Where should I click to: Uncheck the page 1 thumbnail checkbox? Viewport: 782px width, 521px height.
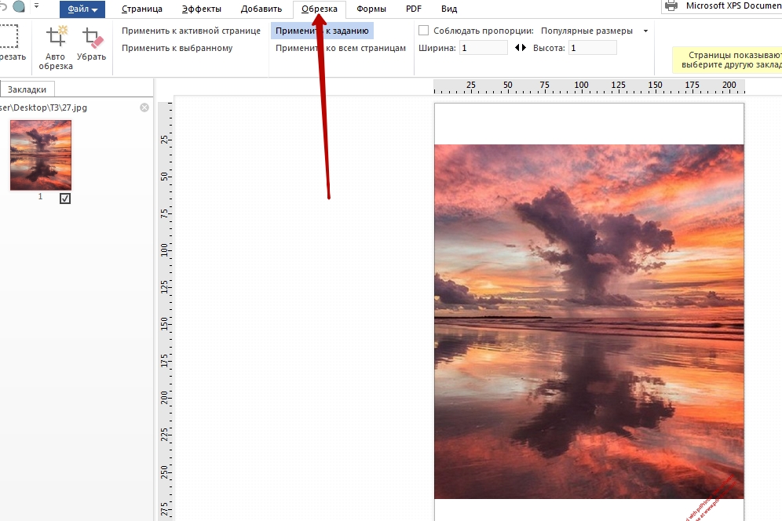[65, 199]
